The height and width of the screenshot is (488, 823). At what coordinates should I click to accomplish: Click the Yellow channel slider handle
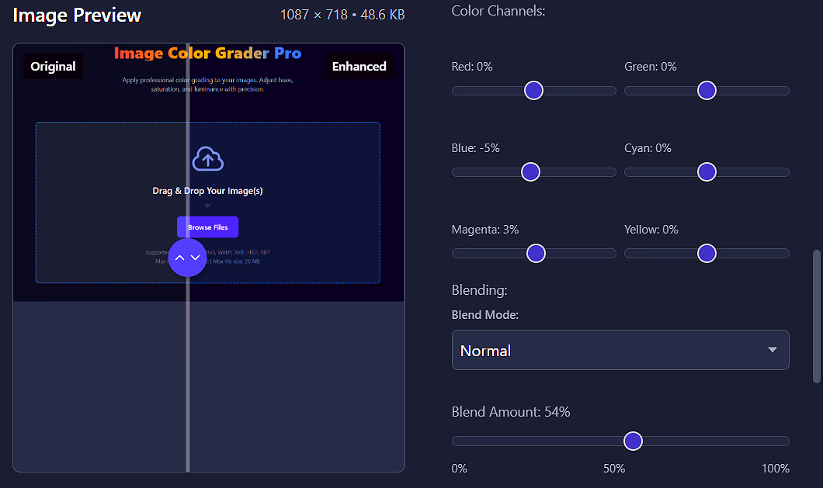pyautogui.click(x=707, y=254)
